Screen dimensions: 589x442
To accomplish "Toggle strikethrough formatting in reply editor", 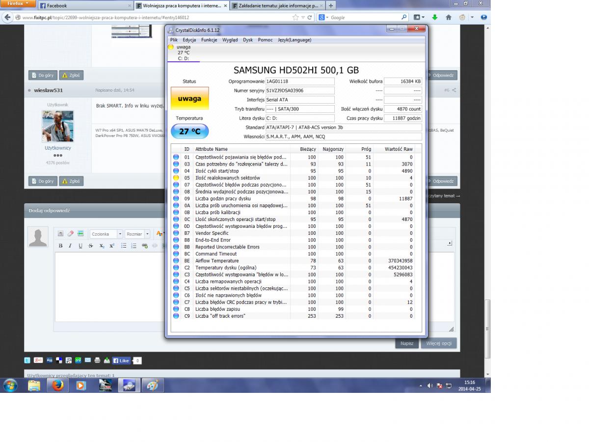I will 90,246.
